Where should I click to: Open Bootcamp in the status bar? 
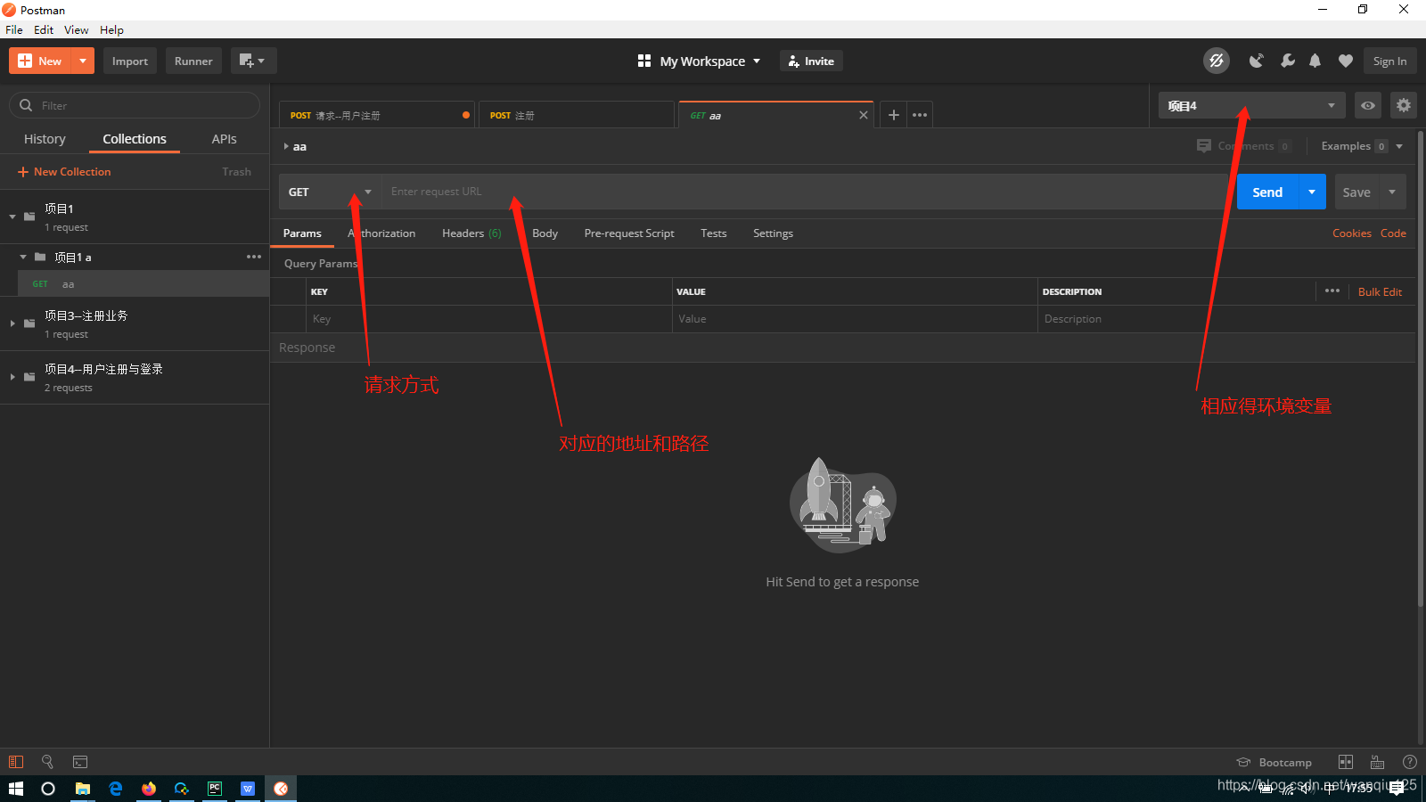point(1274,762)
